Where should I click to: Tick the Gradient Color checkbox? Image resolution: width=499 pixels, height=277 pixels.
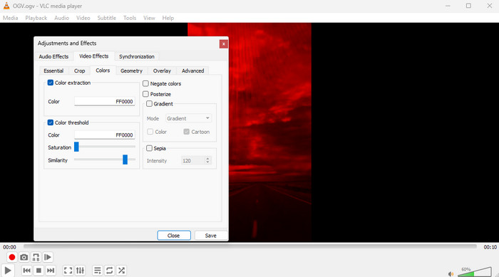coord(150,132)
